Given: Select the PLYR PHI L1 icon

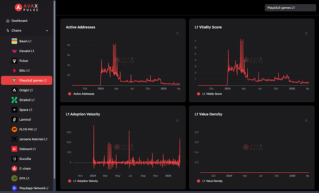Looking at the screenshot, I should (x=14, y=129).
